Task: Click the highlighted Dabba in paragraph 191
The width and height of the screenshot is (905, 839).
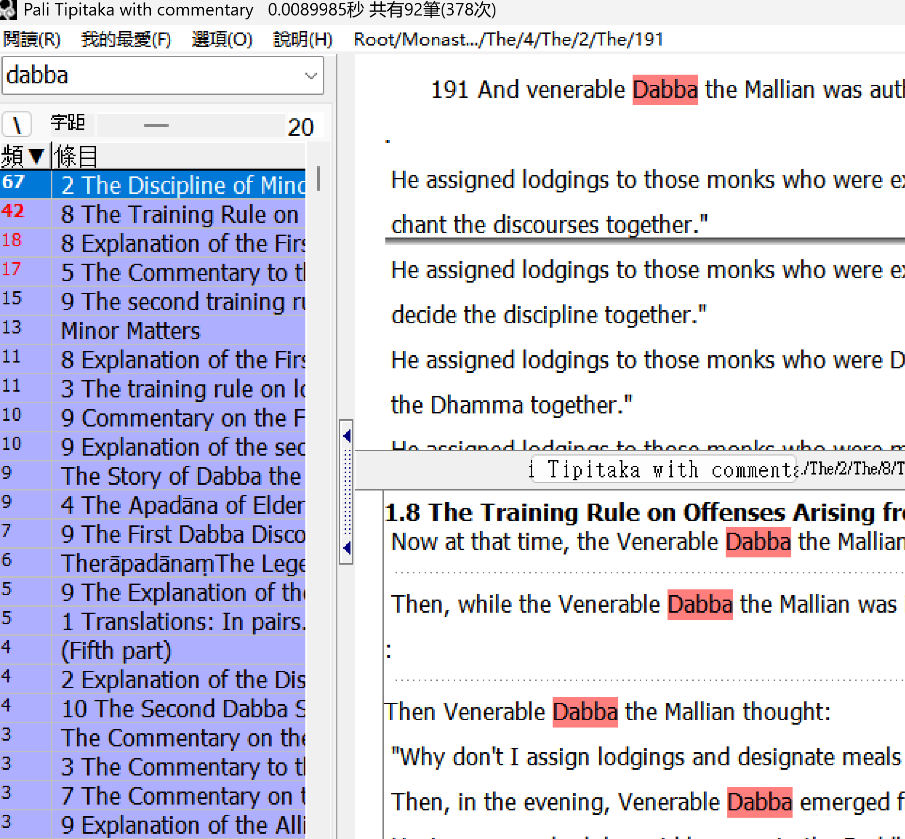Action: [665, 90]
